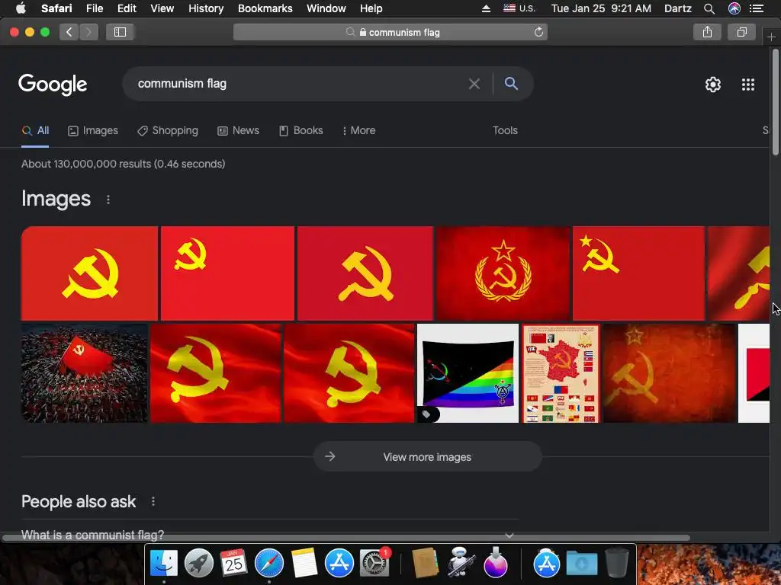
Task: Toggle the Safari sidebar button
Action: [120, 32]
